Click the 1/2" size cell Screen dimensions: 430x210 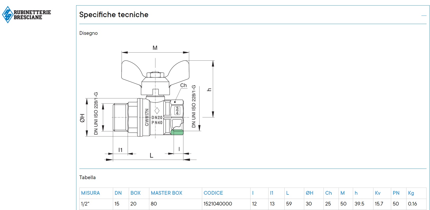click(85, 204)
